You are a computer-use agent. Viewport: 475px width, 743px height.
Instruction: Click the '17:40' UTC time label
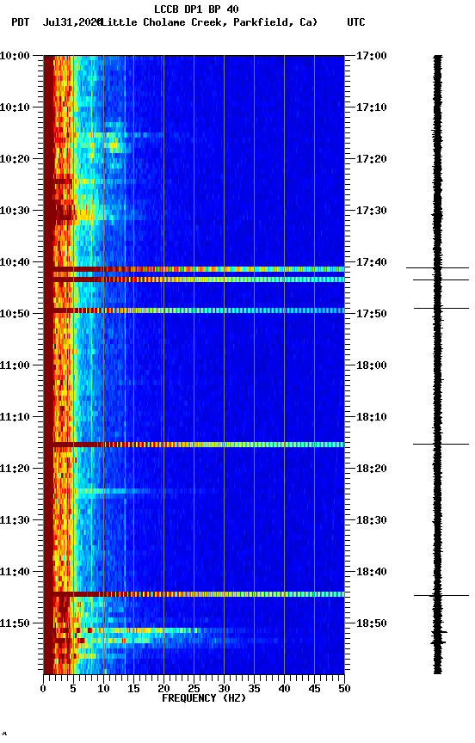[372, 262]
